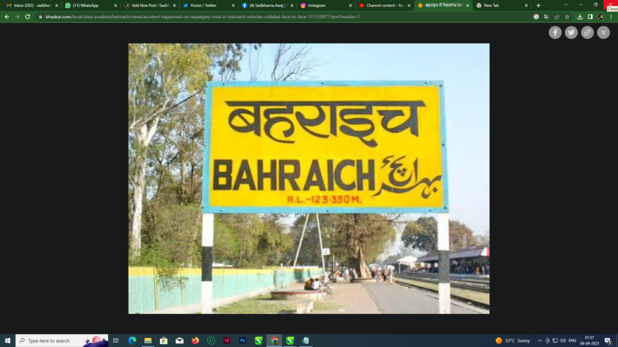Close the Home / Twitter tab
618x347 pixels.
tap(232, 5)
